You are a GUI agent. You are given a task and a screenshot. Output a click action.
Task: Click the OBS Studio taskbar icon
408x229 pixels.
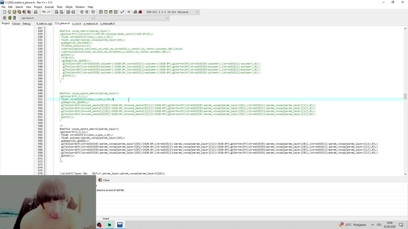point(99,225)
